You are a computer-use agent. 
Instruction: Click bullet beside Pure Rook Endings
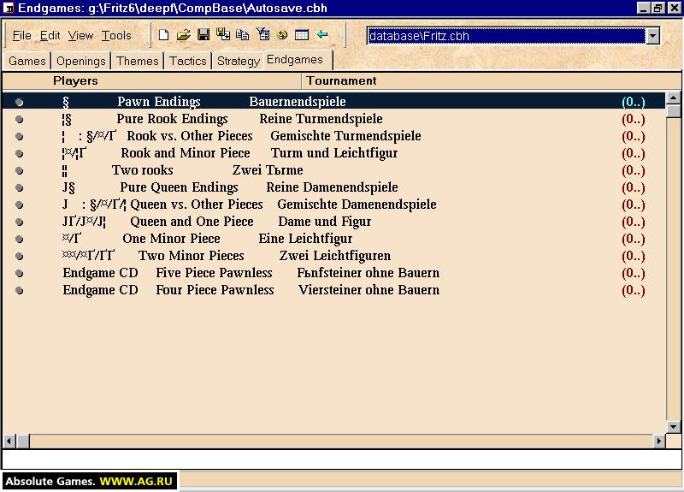(x=19, y=119)
